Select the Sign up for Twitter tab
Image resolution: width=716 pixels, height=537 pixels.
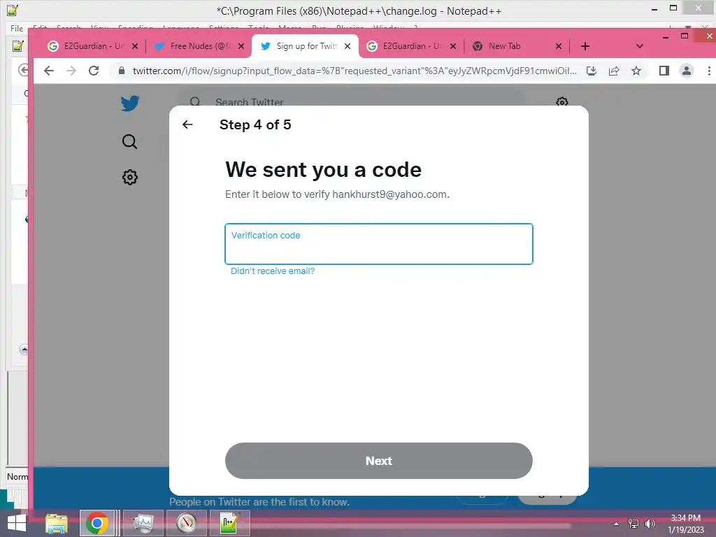299,46
